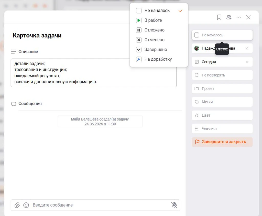Choose the 'Отменено' status
262x216 pixels.
click(x=159, y=40)
